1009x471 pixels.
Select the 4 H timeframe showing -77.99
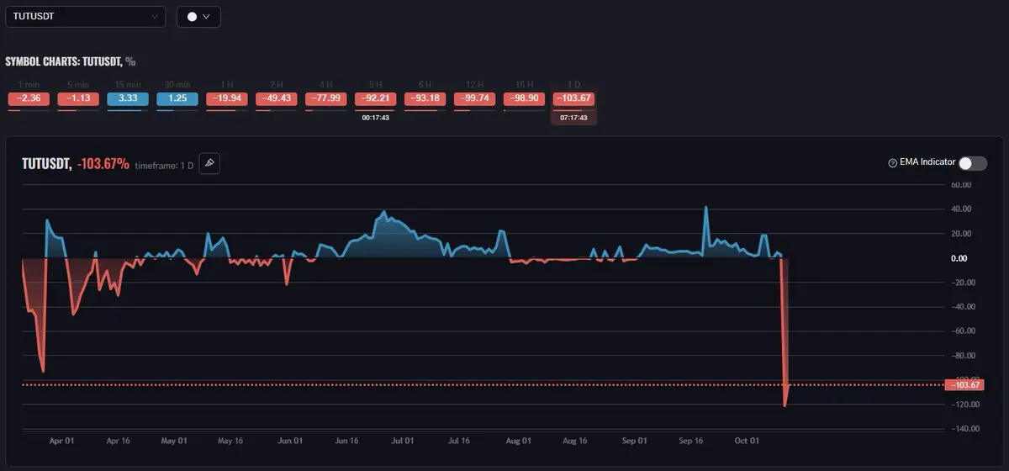(326, 98)
